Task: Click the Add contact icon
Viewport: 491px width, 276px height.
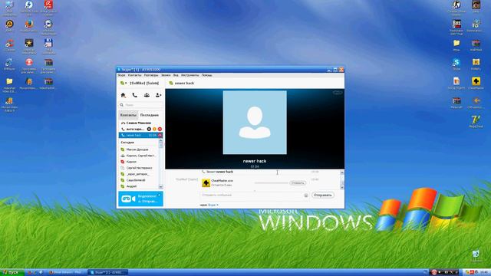Action: click(x=159, y=95)
